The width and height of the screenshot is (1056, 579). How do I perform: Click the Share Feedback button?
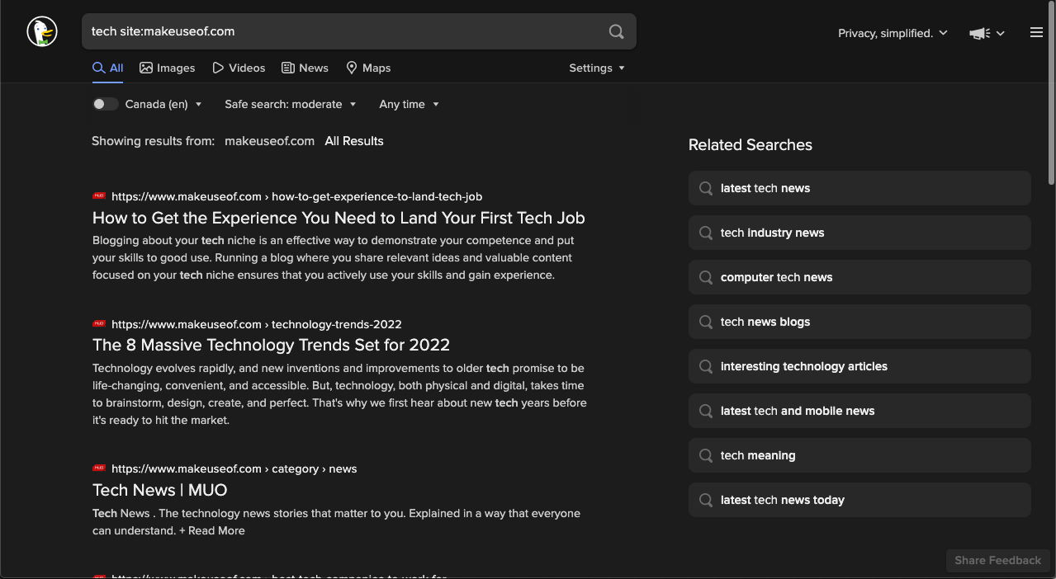(997, 560)
